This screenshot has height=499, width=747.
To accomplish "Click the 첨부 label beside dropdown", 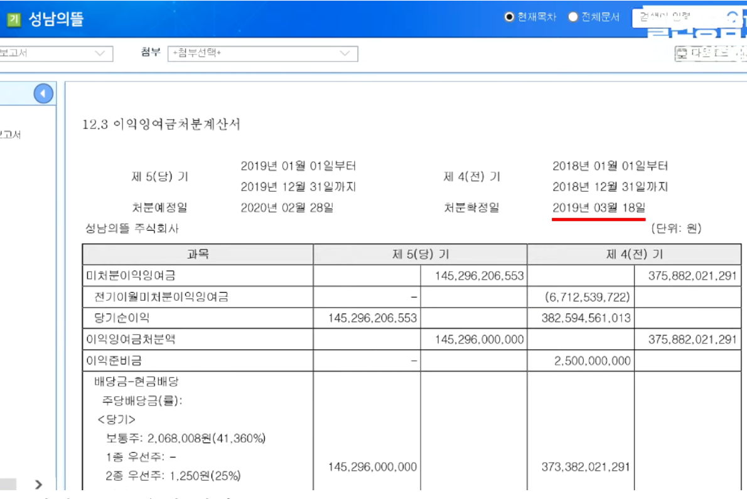I will pyautogui.click(x=151, y=52).
